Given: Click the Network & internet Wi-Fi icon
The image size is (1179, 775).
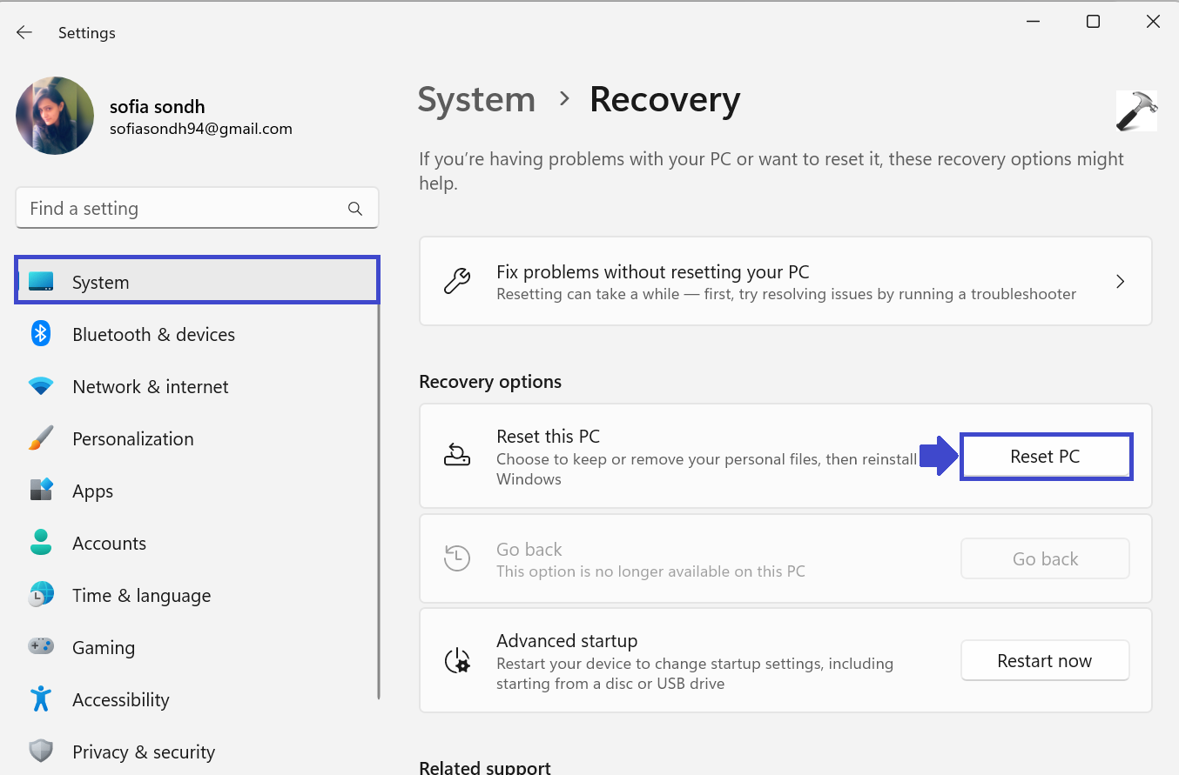Looking at the screenshot, I should tap(41, 386).
